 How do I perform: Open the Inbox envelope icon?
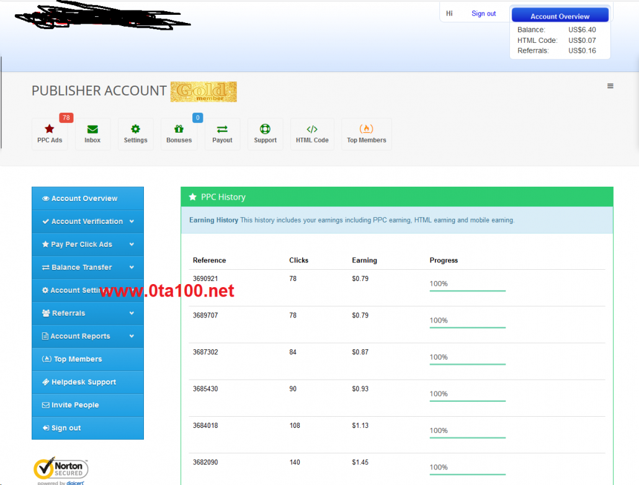point(92,130)
